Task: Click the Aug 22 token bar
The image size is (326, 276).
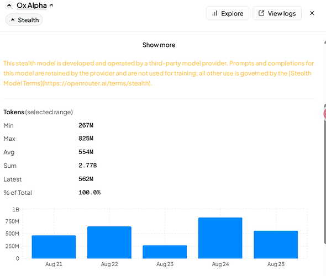Action: coord(109,242)
